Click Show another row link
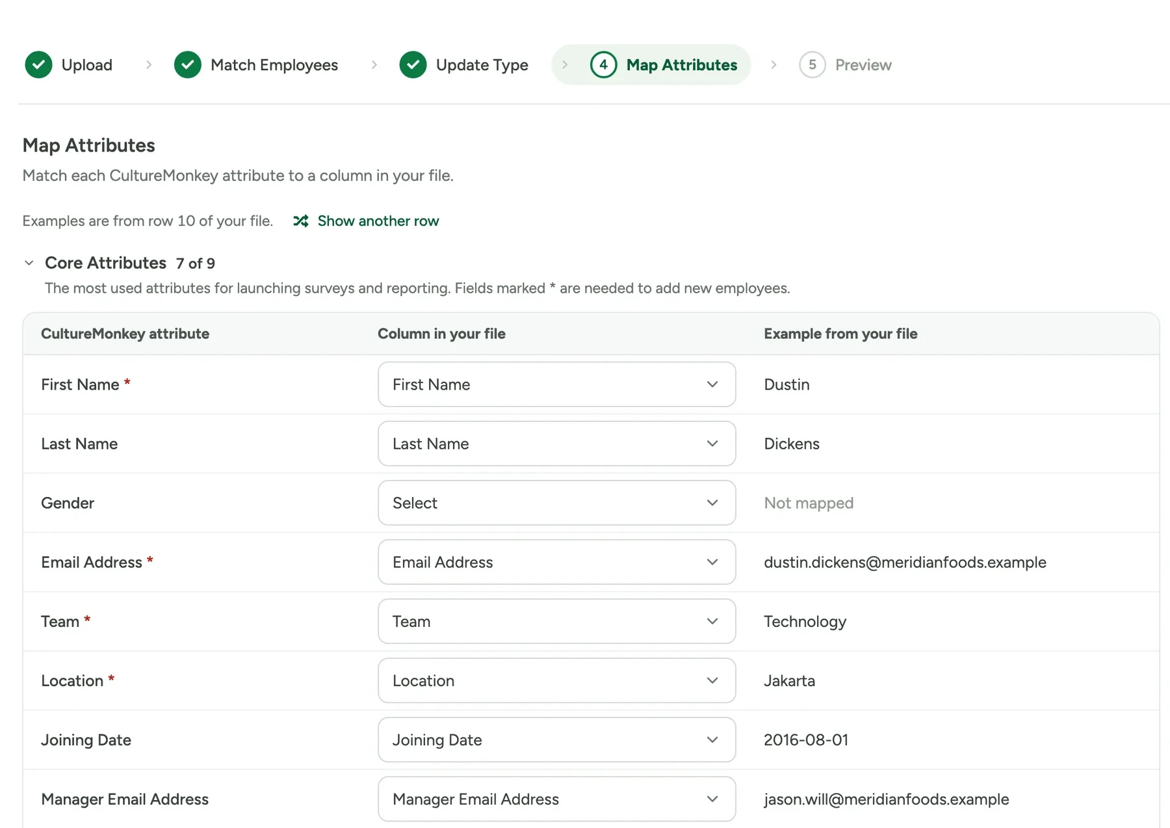 click(378, 221)
